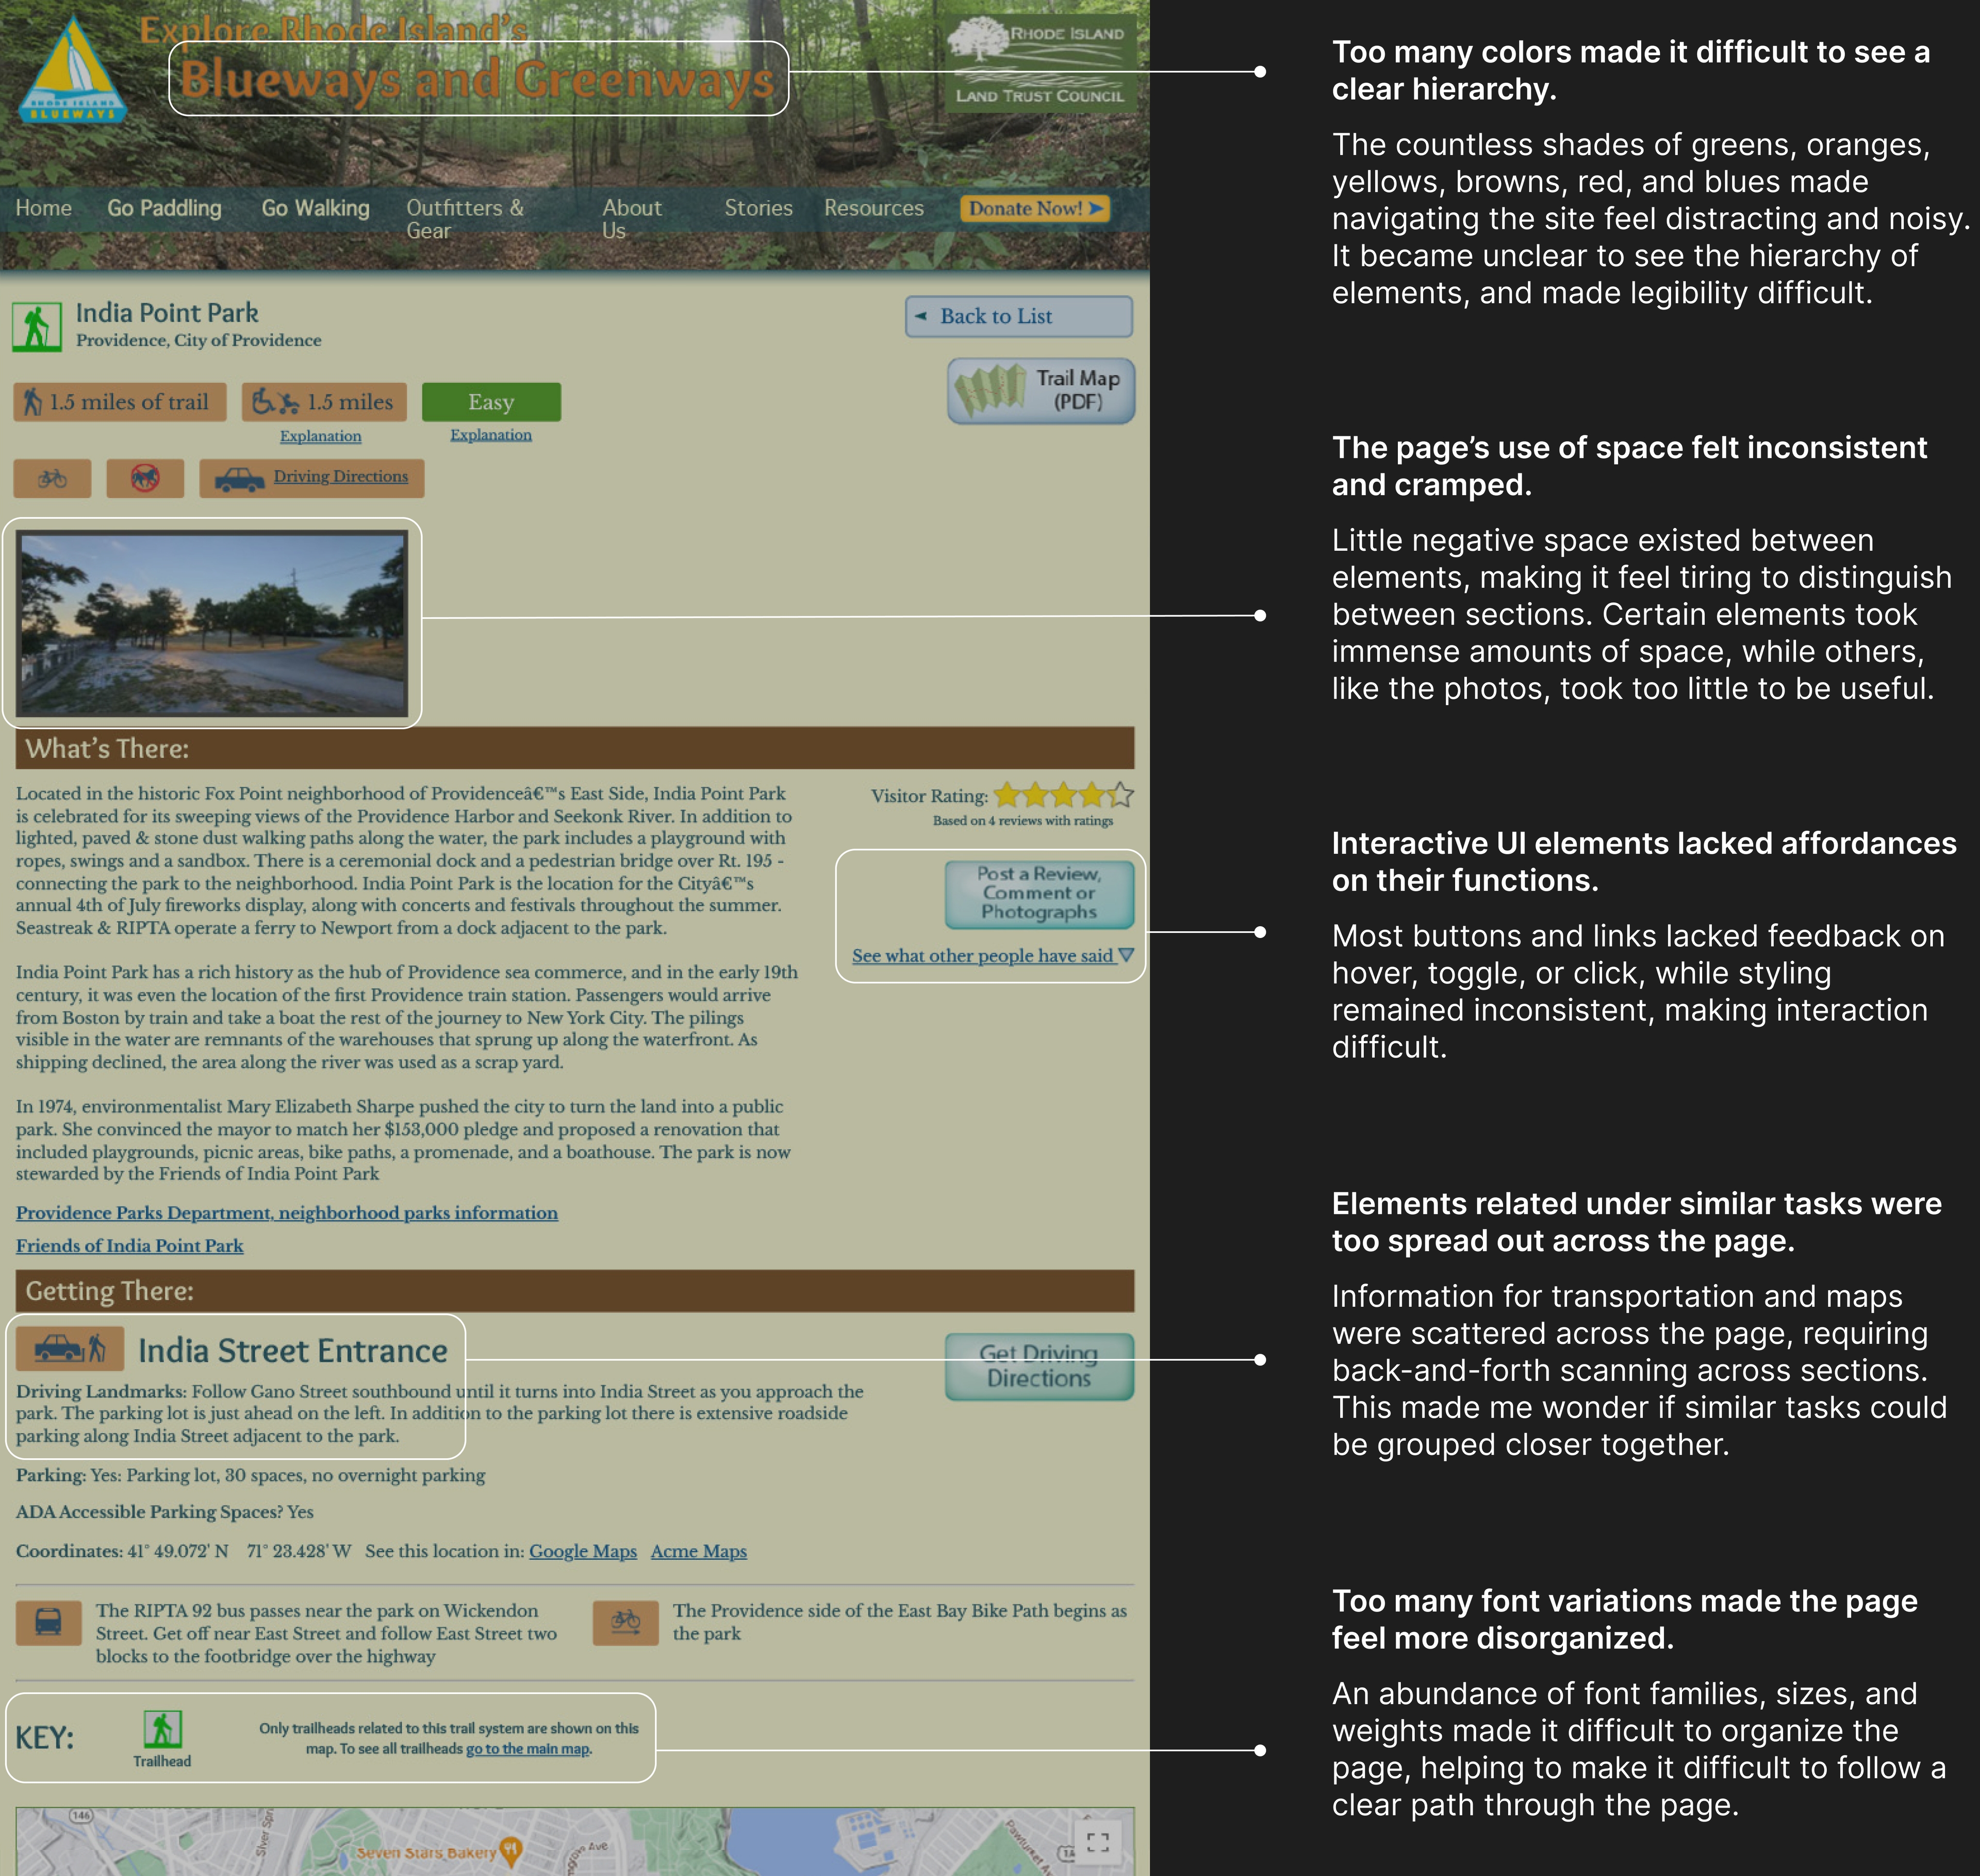This screenshot has width=1980, height=1876.
Task: Click the Rhode Island Land Trust Council logo
Action: 1040,63
